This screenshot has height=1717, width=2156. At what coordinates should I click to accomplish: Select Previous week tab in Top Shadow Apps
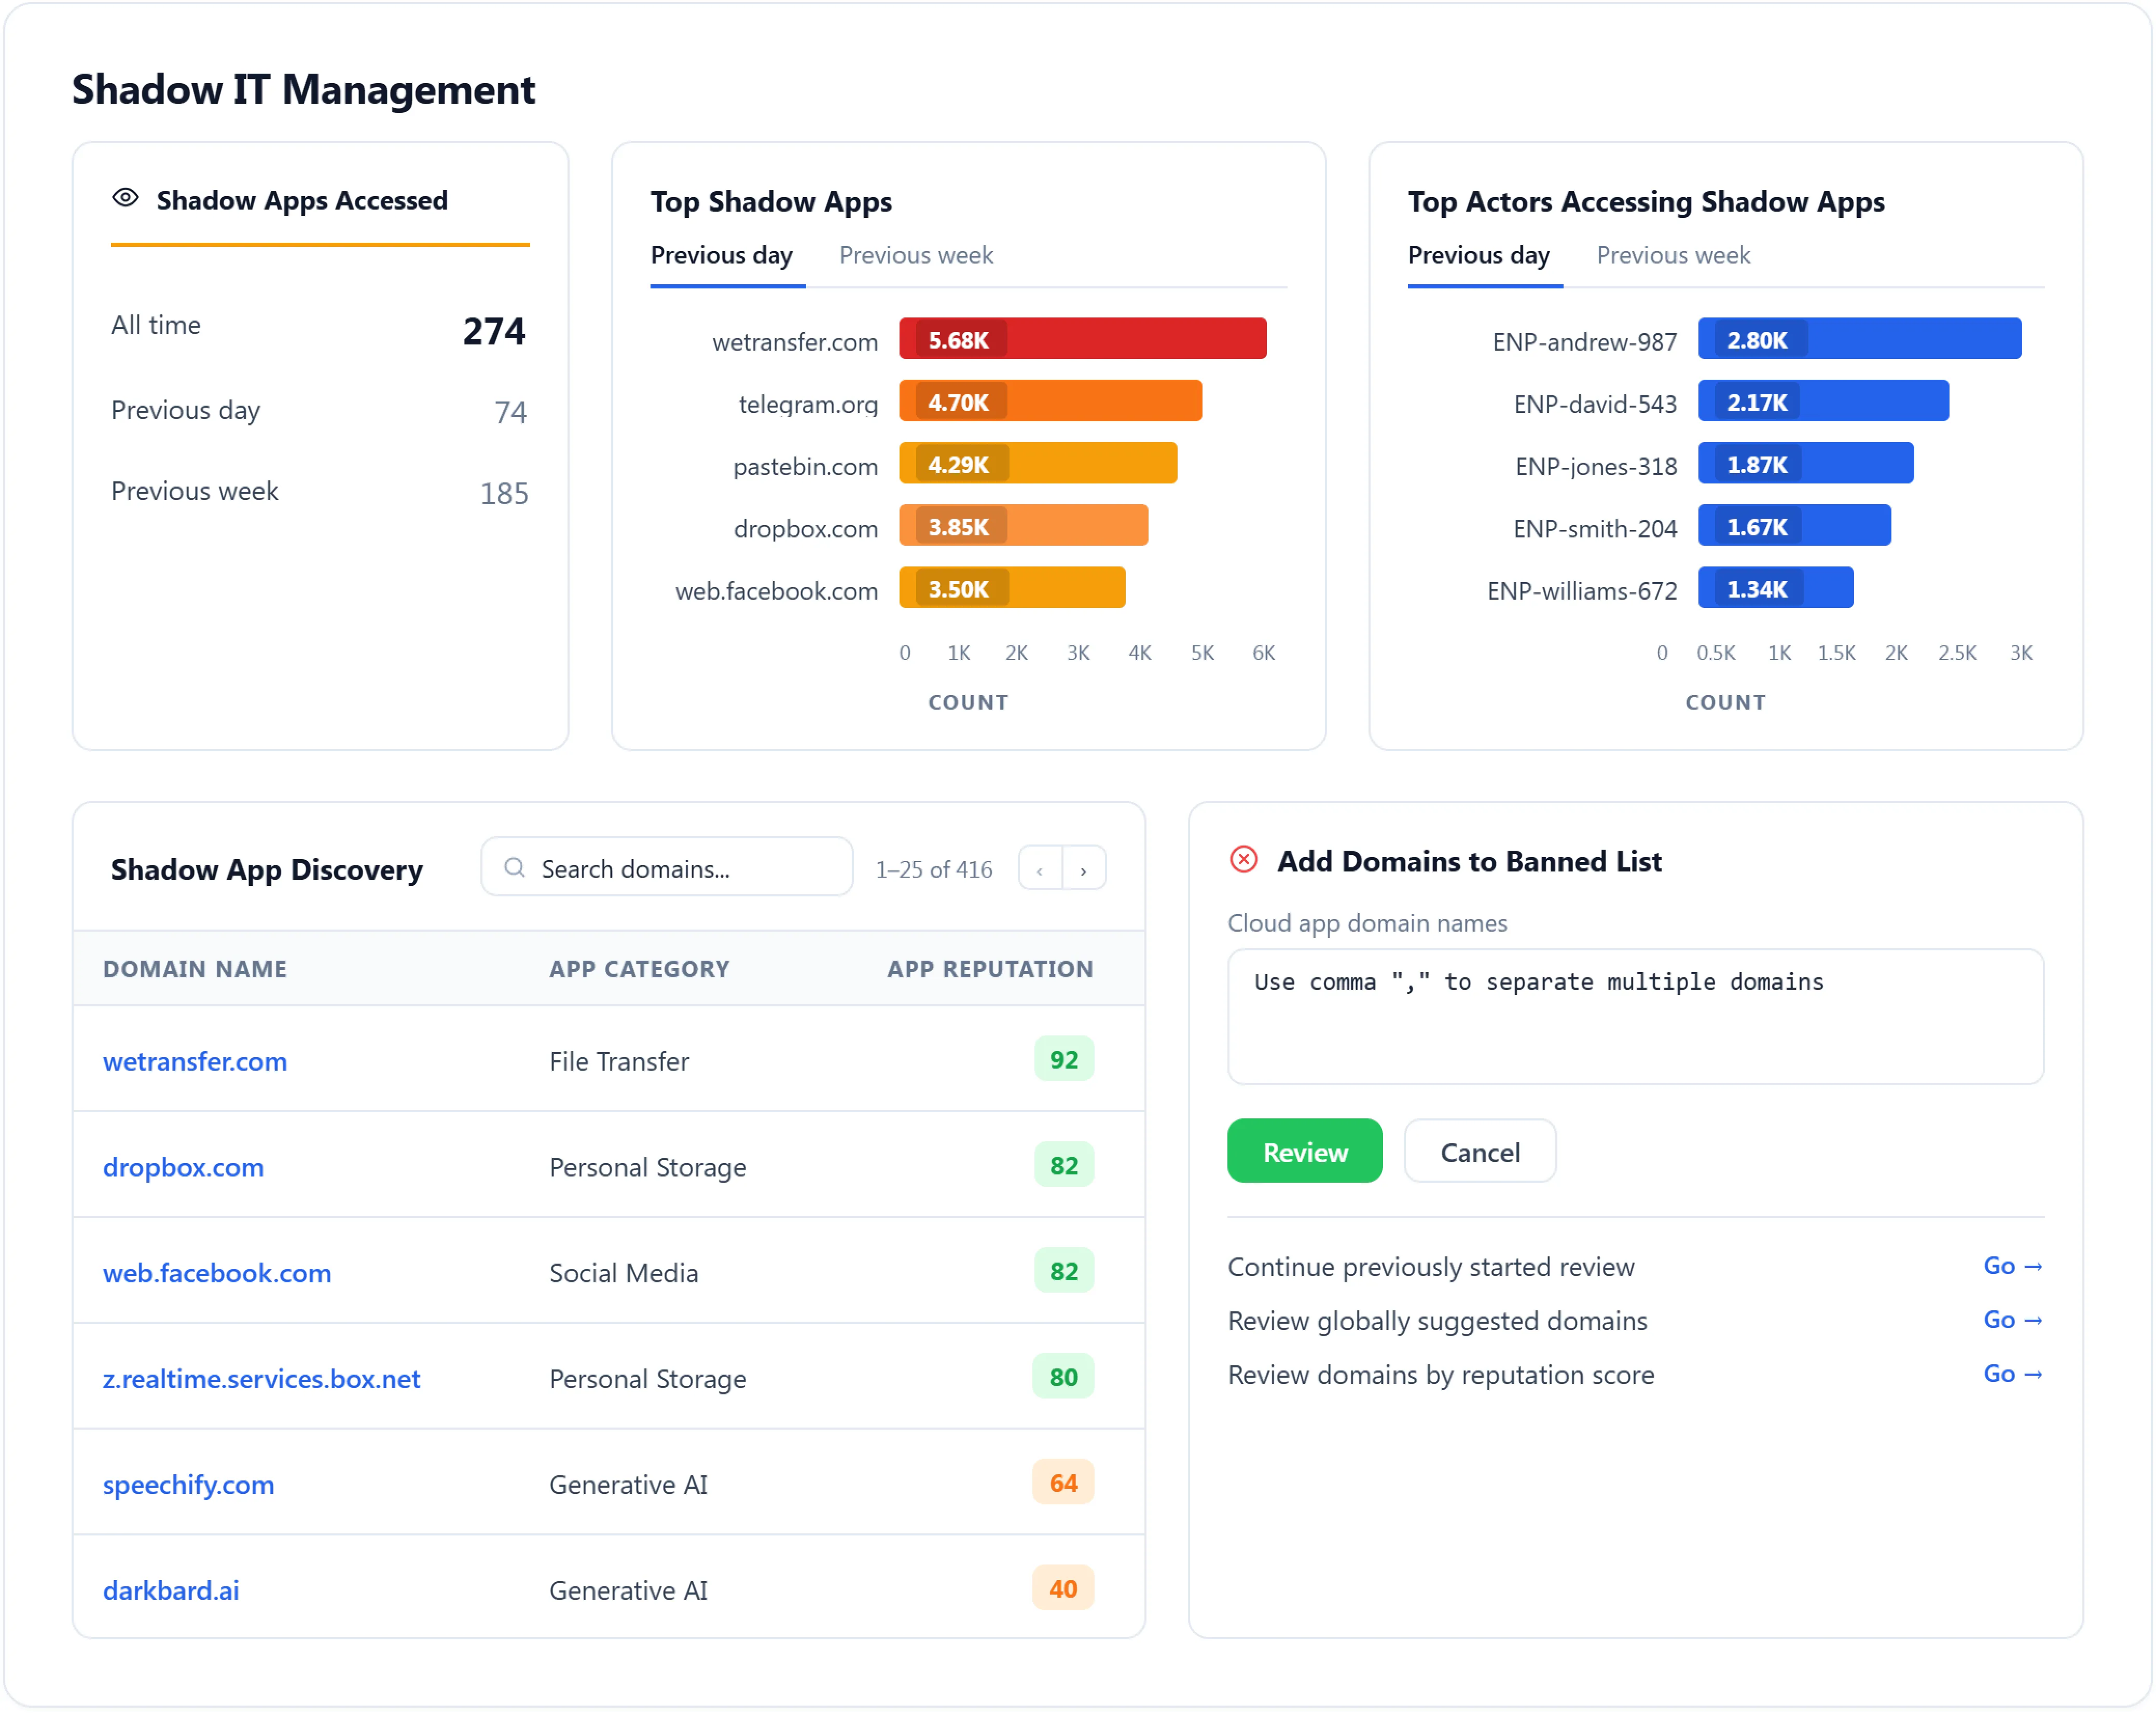pos(916,256)
